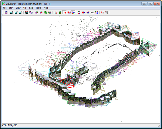Click the blue and red four-arrows icon
162x129 pixels.
tap(79, 13)
